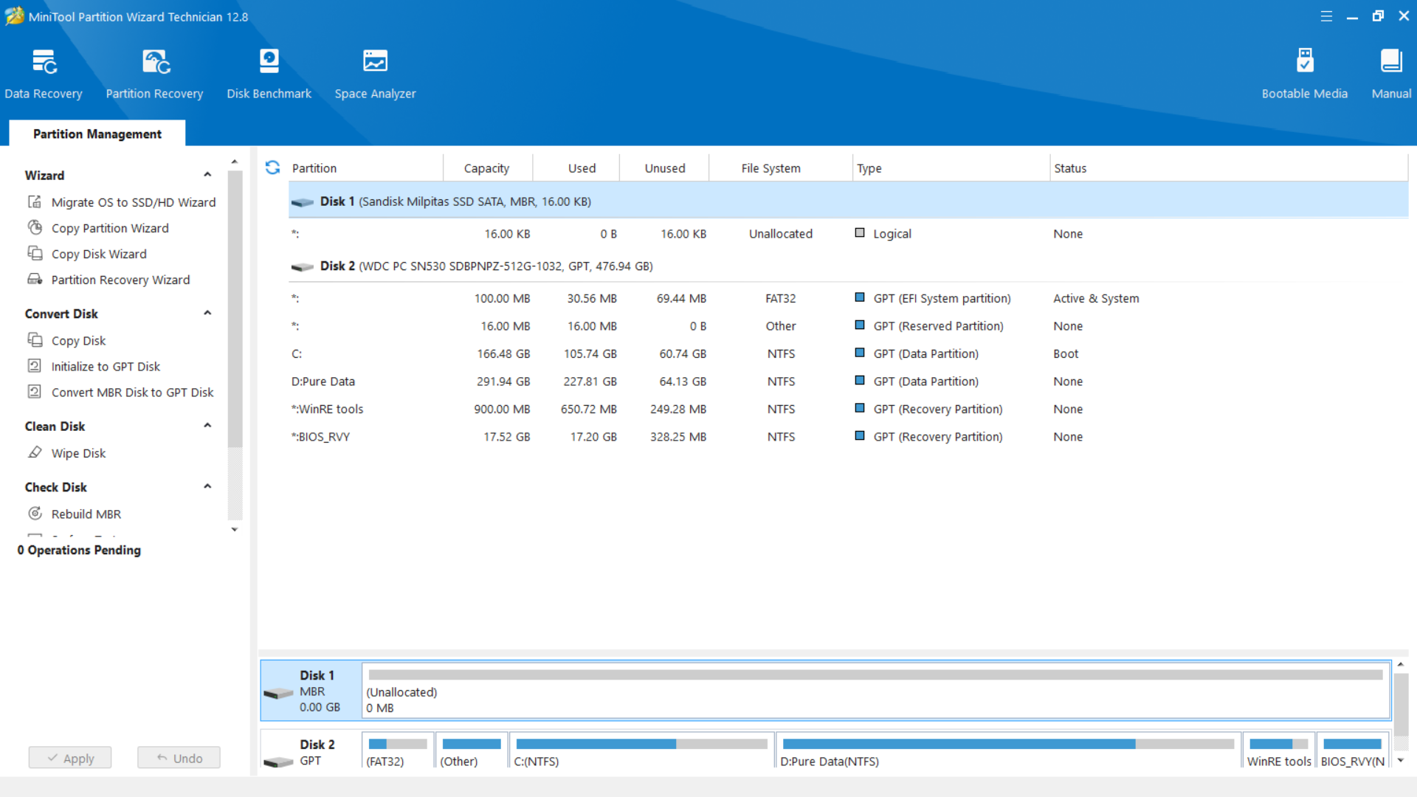The height and width of the screenshot is (797, 1417).
Task: Open the hamburger menu in title bar
Action: [x=1326, y=16]
